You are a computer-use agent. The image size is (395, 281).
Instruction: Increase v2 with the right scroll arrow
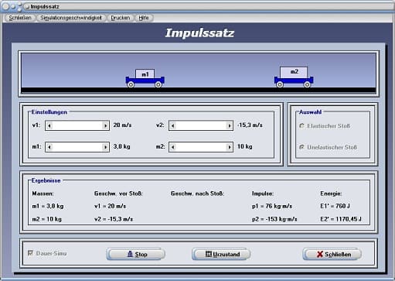[x=229, y=125]
